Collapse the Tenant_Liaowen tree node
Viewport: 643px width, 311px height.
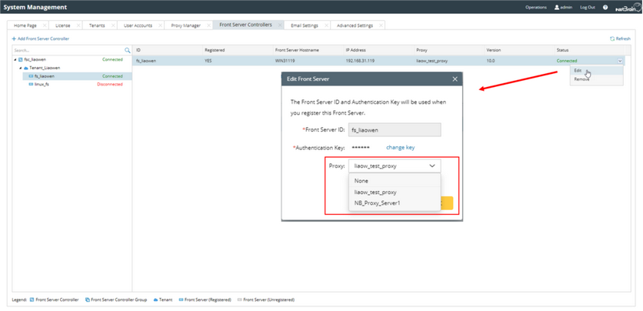pyautogui.click(x=21, y=68)
